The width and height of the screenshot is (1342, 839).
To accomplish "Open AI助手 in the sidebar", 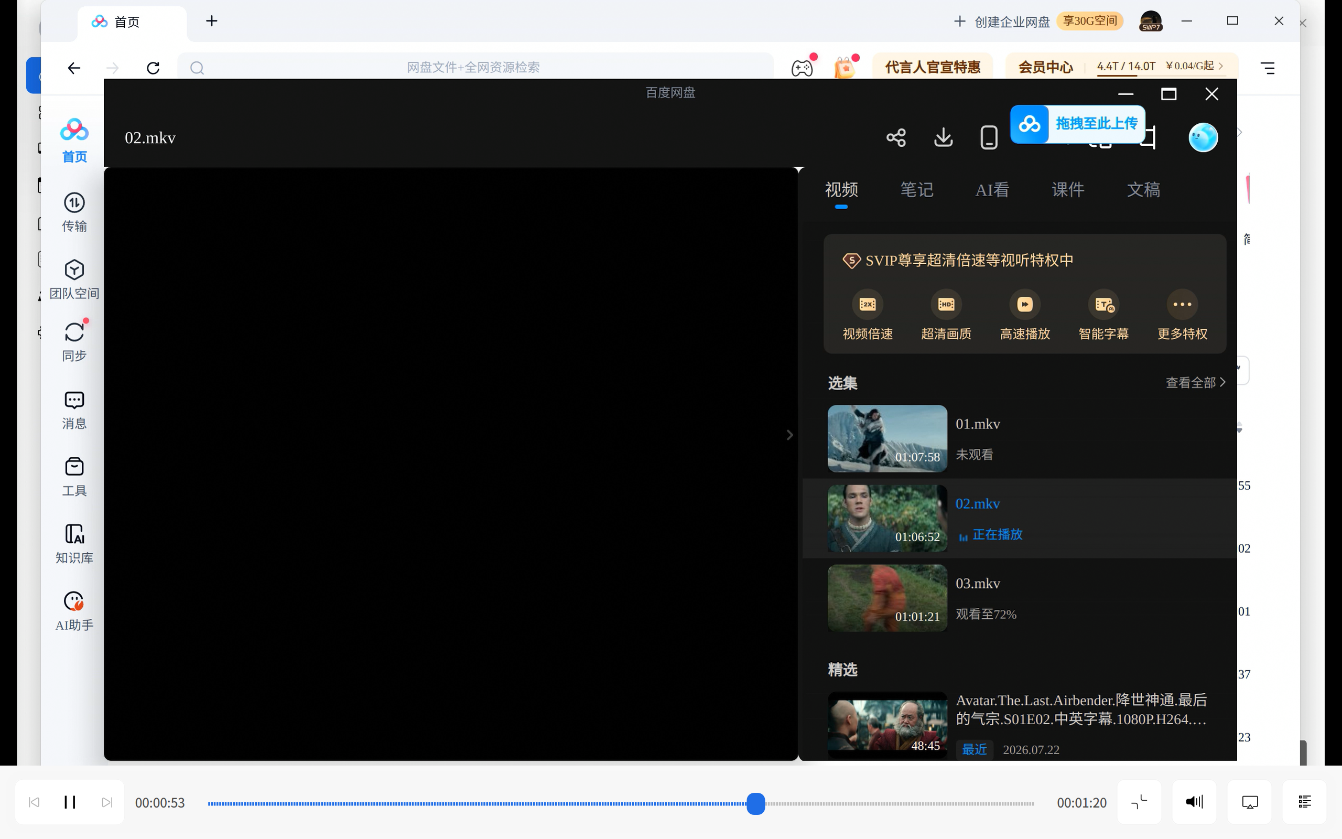I will click(74, 611).
